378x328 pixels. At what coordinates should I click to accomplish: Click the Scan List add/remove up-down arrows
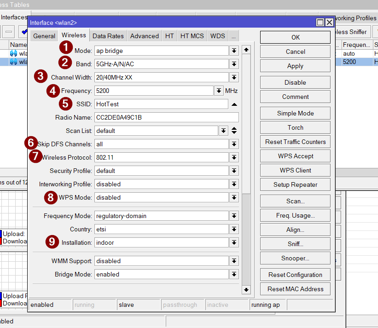coord(234,131)
